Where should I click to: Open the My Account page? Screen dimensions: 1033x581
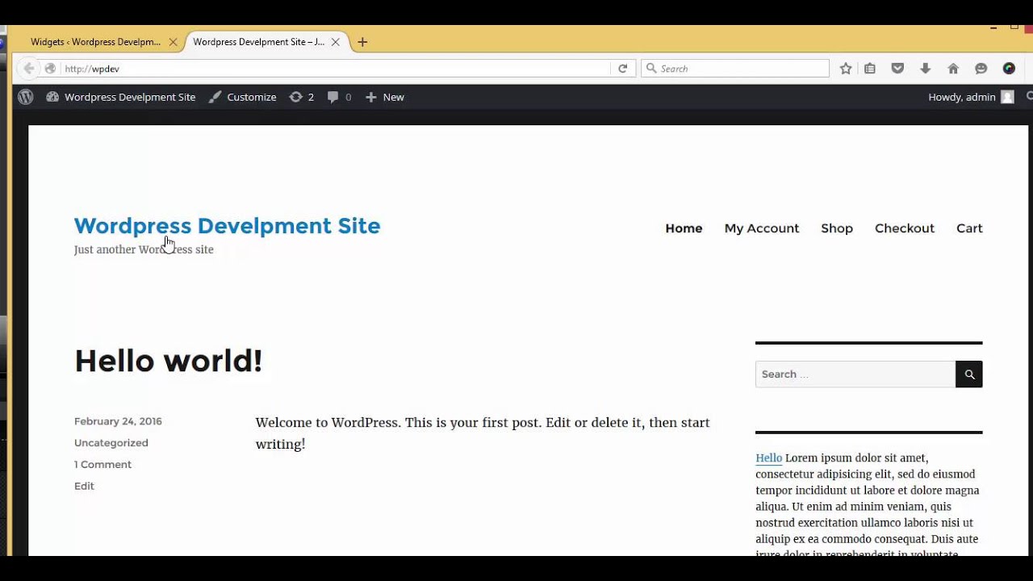pyautogui.click(x=762, y=228)
